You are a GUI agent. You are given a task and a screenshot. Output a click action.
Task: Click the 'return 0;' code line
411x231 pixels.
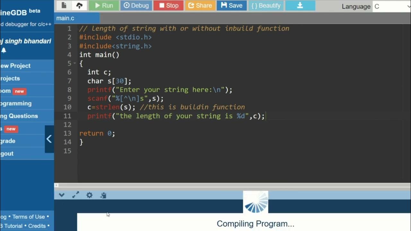(97, 133)
